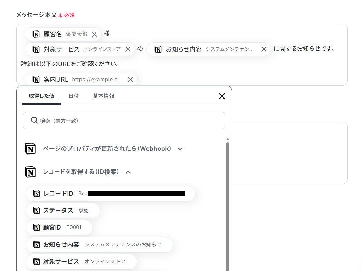The width and height of the screenshot is (362, 271).
Task: Switch to the 取得した値 tab
Action: (41, 96)
